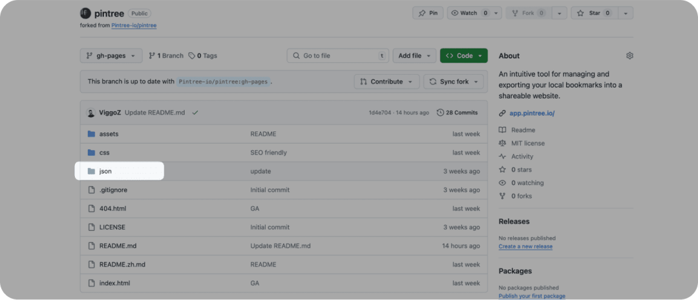
Task: Open the Contribute dropdown
Action: coord(386,82)
